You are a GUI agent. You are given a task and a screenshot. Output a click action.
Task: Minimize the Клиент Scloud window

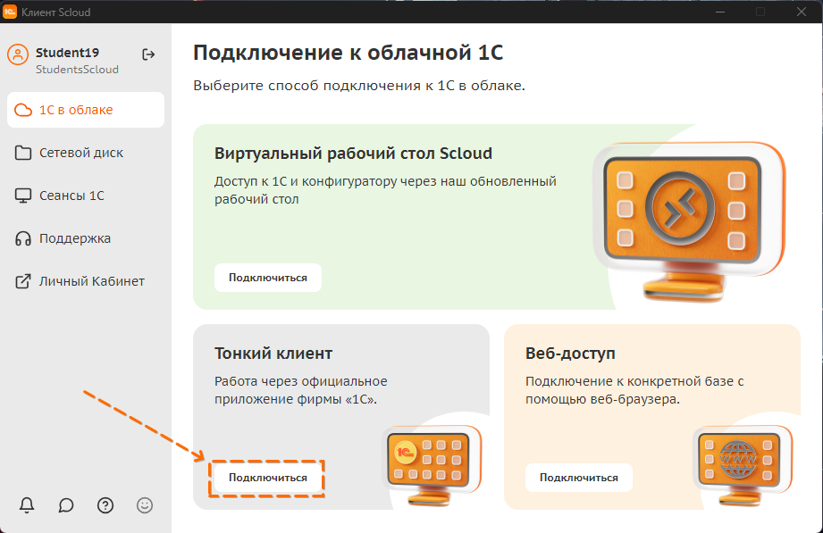coord(720,12)
